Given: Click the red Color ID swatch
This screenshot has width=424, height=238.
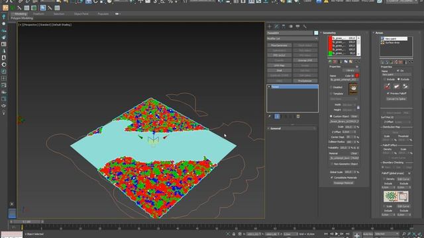Looking at the screenshot, I should tap(357, 75).
